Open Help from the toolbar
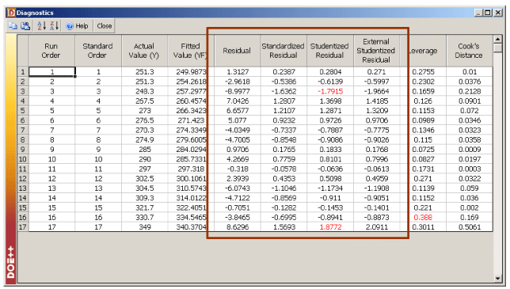 pos(77,26)
